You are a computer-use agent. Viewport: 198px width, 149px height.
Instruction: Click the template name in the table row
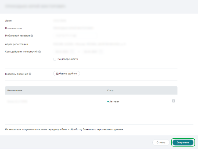(17, 101)
